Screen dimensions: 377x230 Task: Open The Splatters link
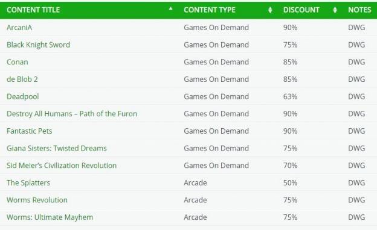pyautogui.click(x=28, y=183)
